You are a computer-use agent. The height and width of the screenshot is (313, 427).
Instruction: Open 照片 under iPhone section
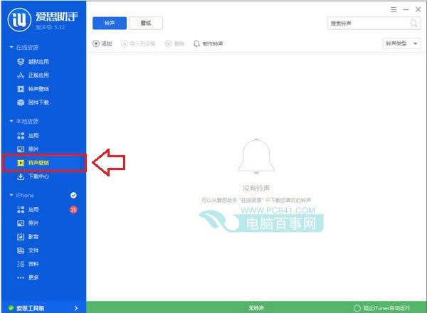point(28,223)
